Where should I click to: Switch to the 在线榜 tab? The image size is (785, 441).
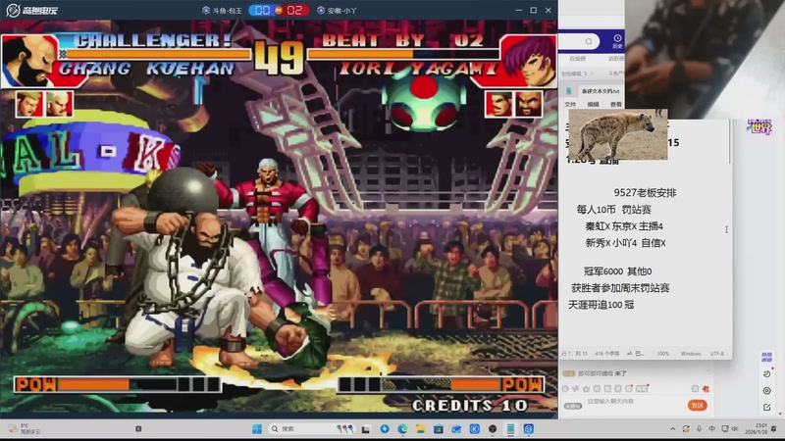click(577, 59)
